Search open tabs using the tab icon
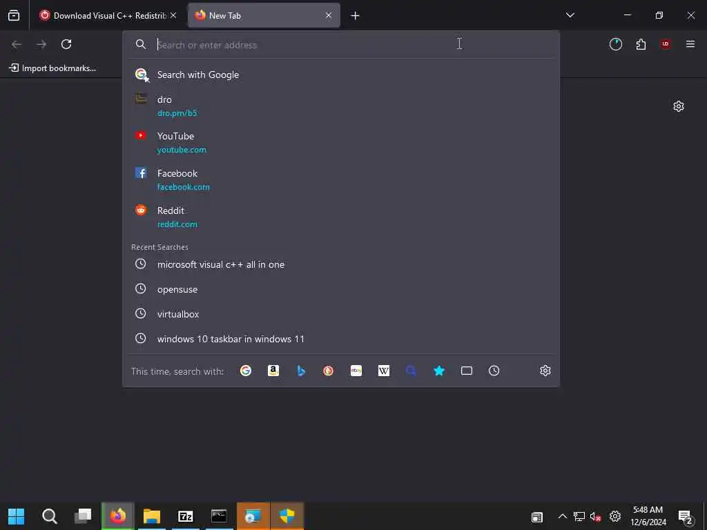 [467, 371]
